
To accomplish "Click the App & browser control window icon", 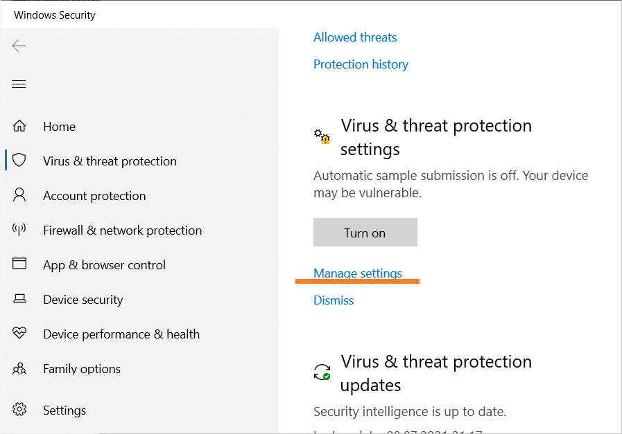I will pos(19,264).
